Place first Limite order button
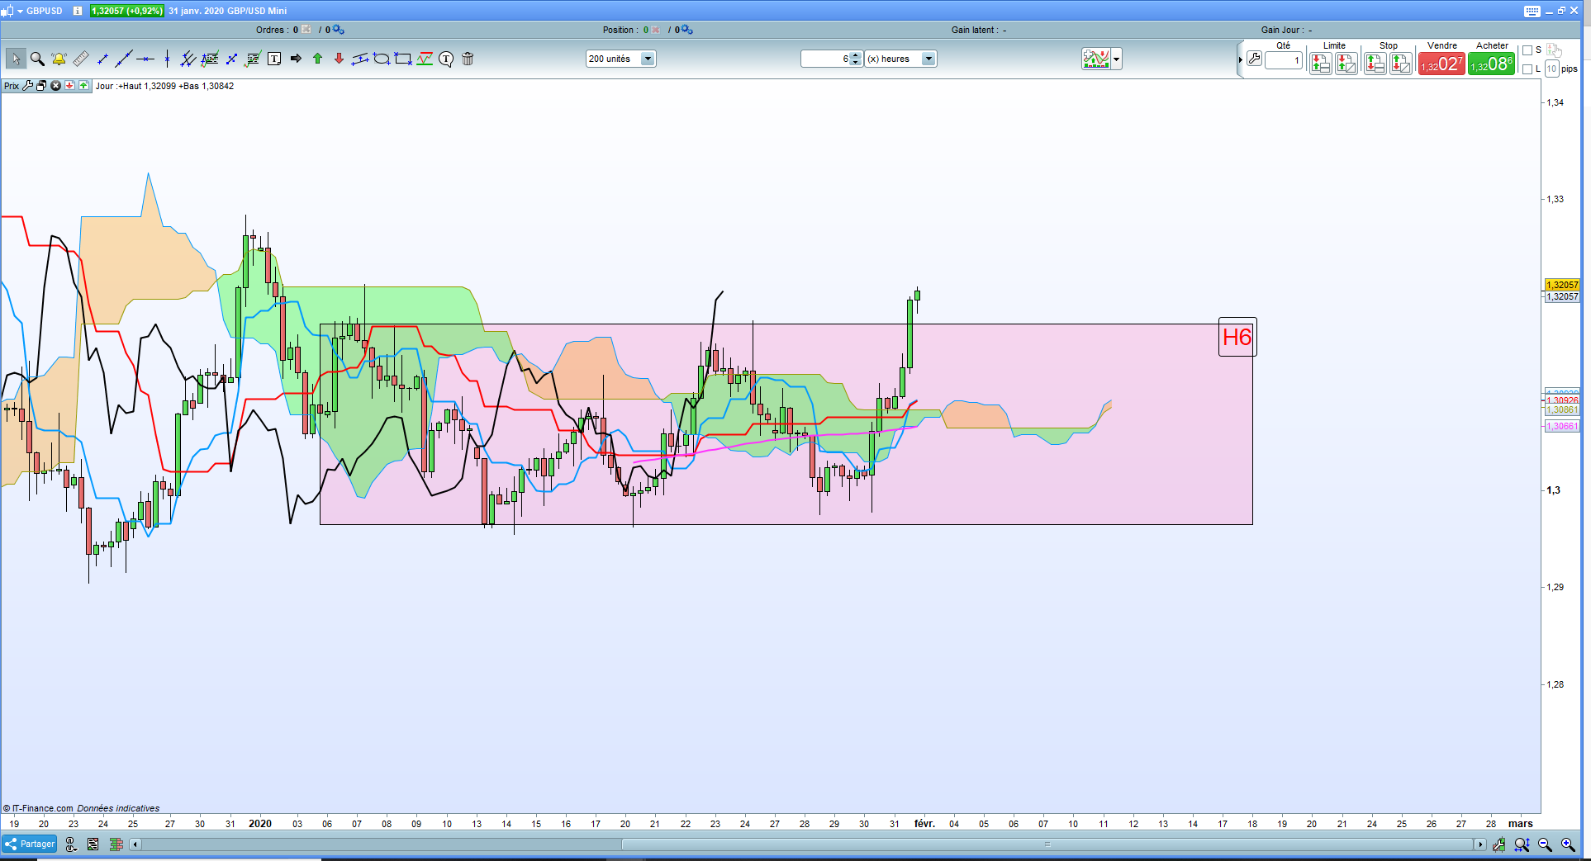The height and width of the screenshot is (861, 1591). 1321,64
